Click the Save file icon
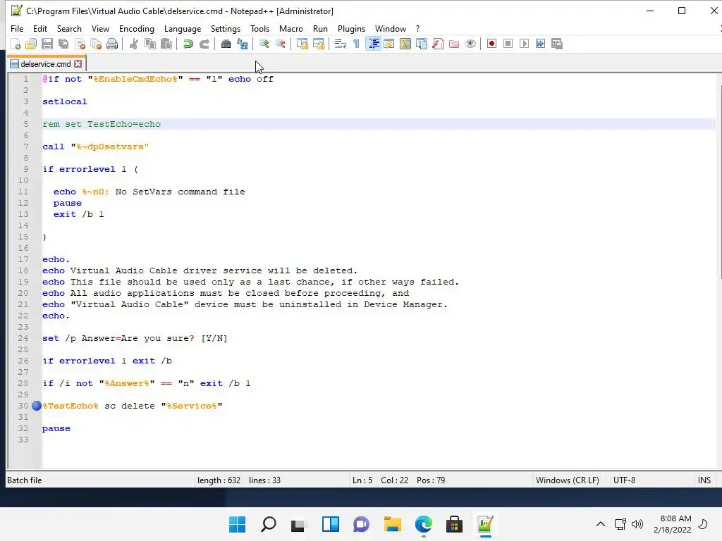This screenshot has height=541, width=722. (47, 44)
